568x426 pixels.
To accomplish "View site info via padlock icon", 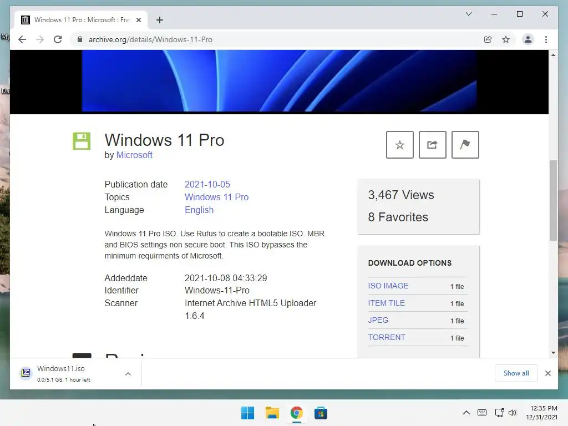I will pyautogui.click(x=80, y=39).
